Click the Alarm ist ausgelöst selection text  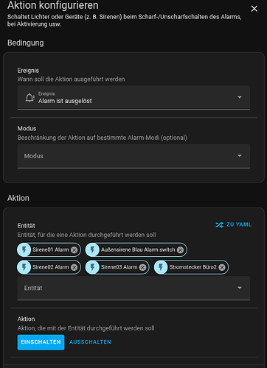click(65, 101)
